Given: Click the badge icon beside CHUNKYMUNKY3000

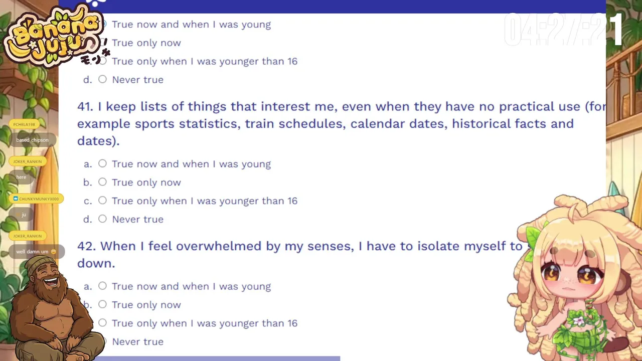Looking at the screenshot, I should pos(16,199).
